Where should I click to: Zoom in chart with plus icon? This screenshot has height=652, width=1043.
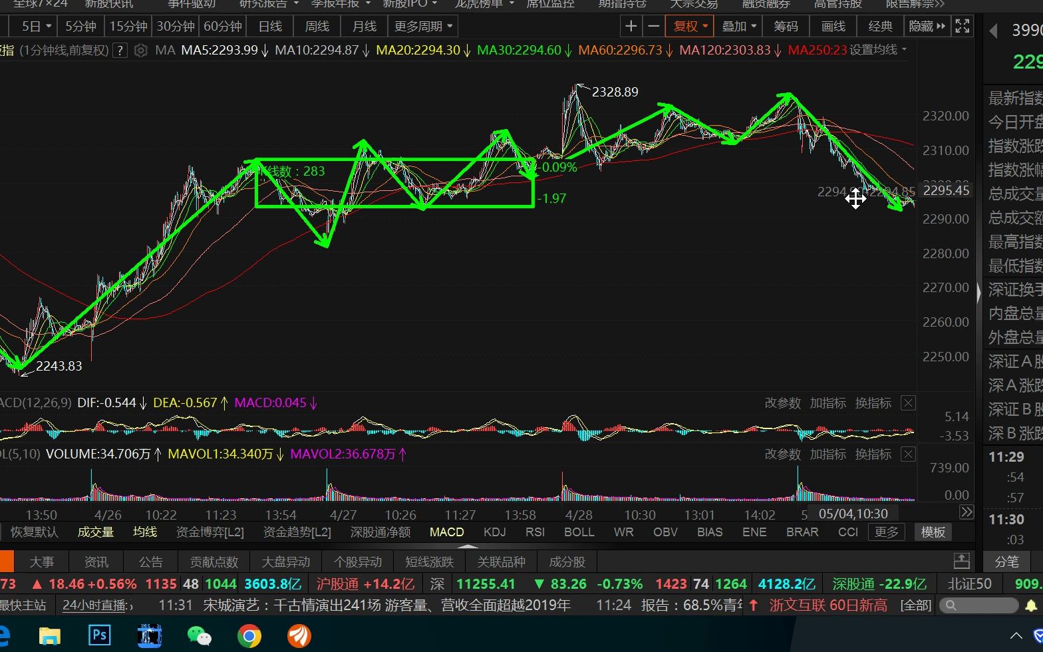pos(631,27)
